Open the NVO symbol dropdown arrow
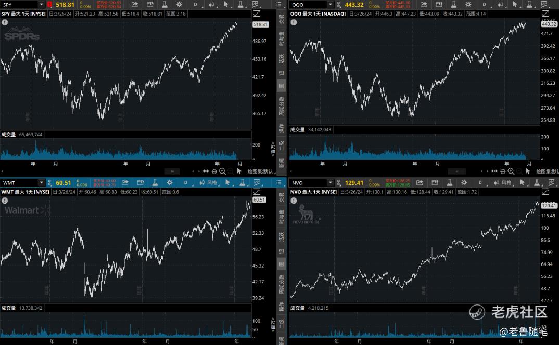 tap(330, 183)
